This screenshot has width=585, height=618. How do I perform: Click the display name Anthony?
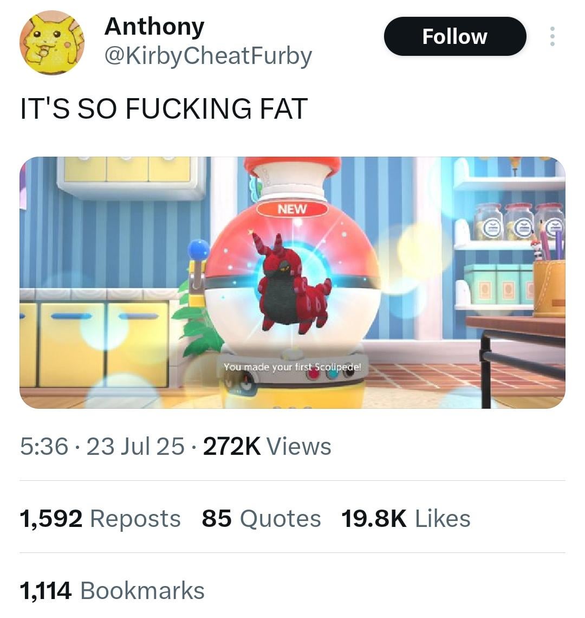154,26
